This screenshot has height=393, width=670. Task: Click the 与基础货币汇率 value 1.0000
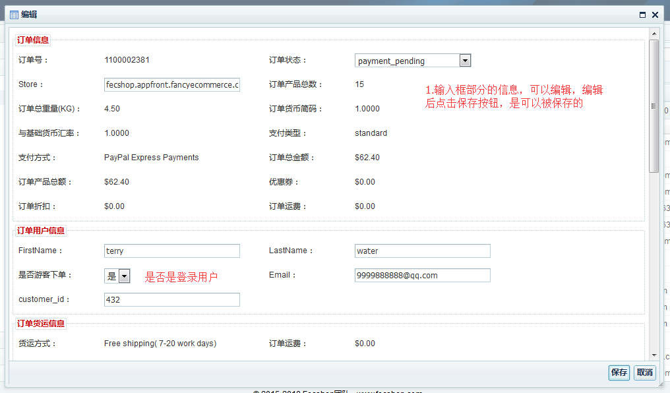pyautogui.click(x=117, y=133)
